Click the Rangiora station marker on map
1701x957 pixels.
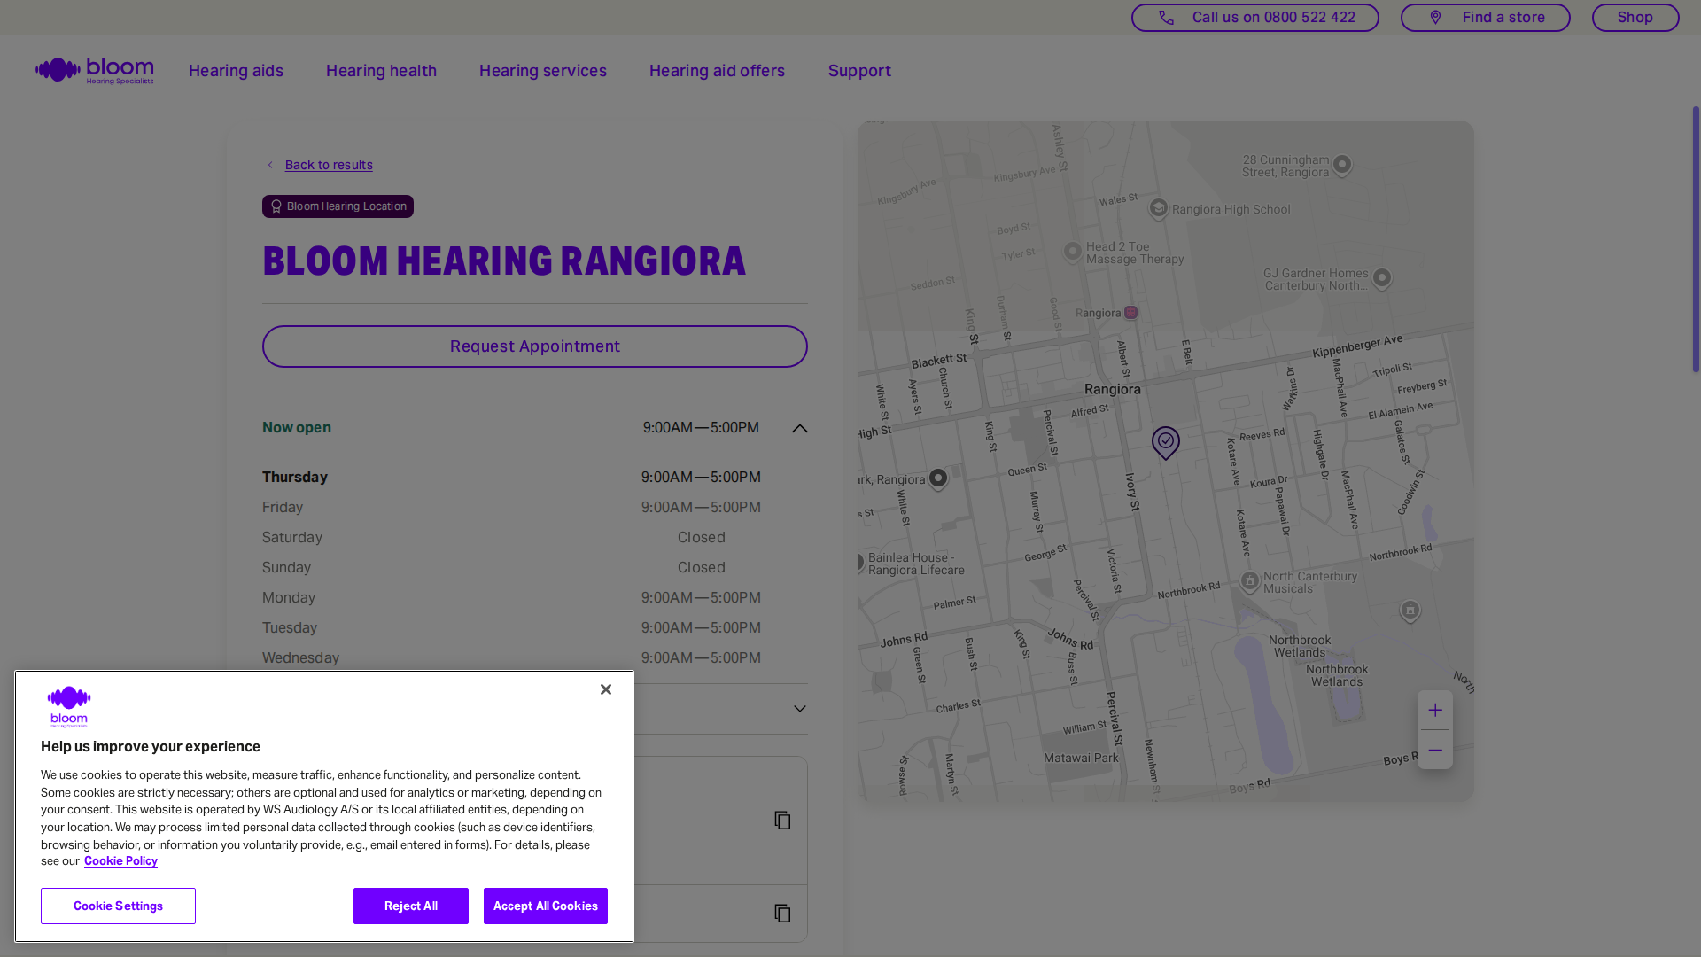point(1130,313)
